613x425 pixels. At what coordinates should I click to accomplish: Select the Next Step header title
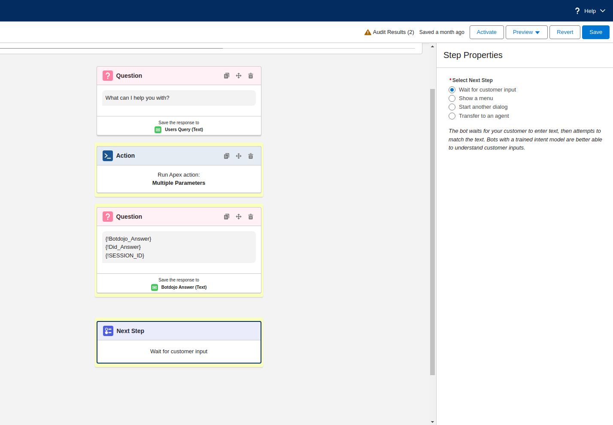point(130,331)
